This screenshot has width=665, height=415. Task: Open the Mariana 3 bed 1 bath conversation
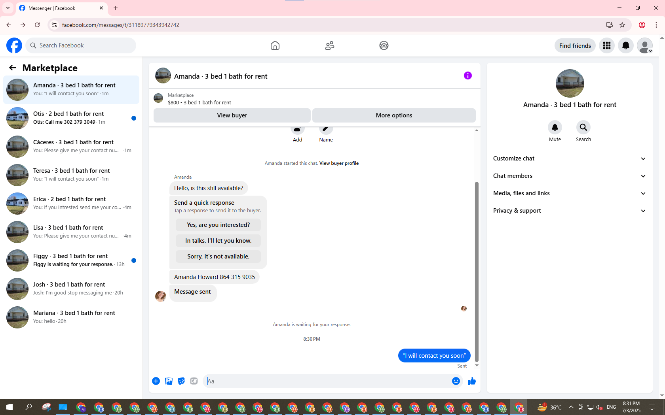[71, 317]
